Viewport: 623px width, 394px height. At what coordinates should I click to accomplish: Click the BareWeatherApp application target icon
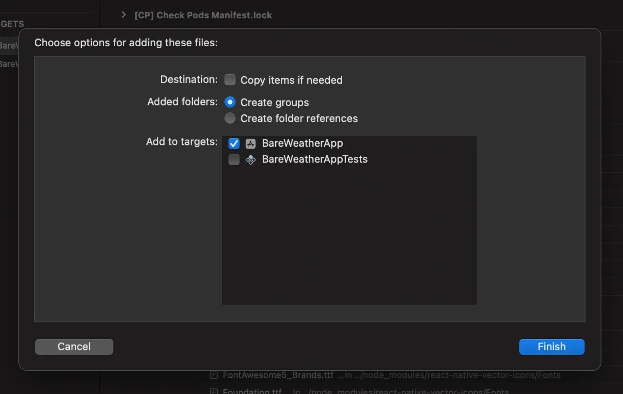pos(250,144)
